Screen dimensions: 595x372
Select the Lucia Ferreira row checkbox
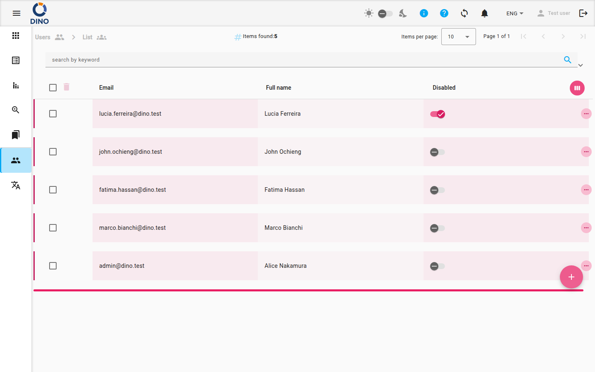click(53, 114)
